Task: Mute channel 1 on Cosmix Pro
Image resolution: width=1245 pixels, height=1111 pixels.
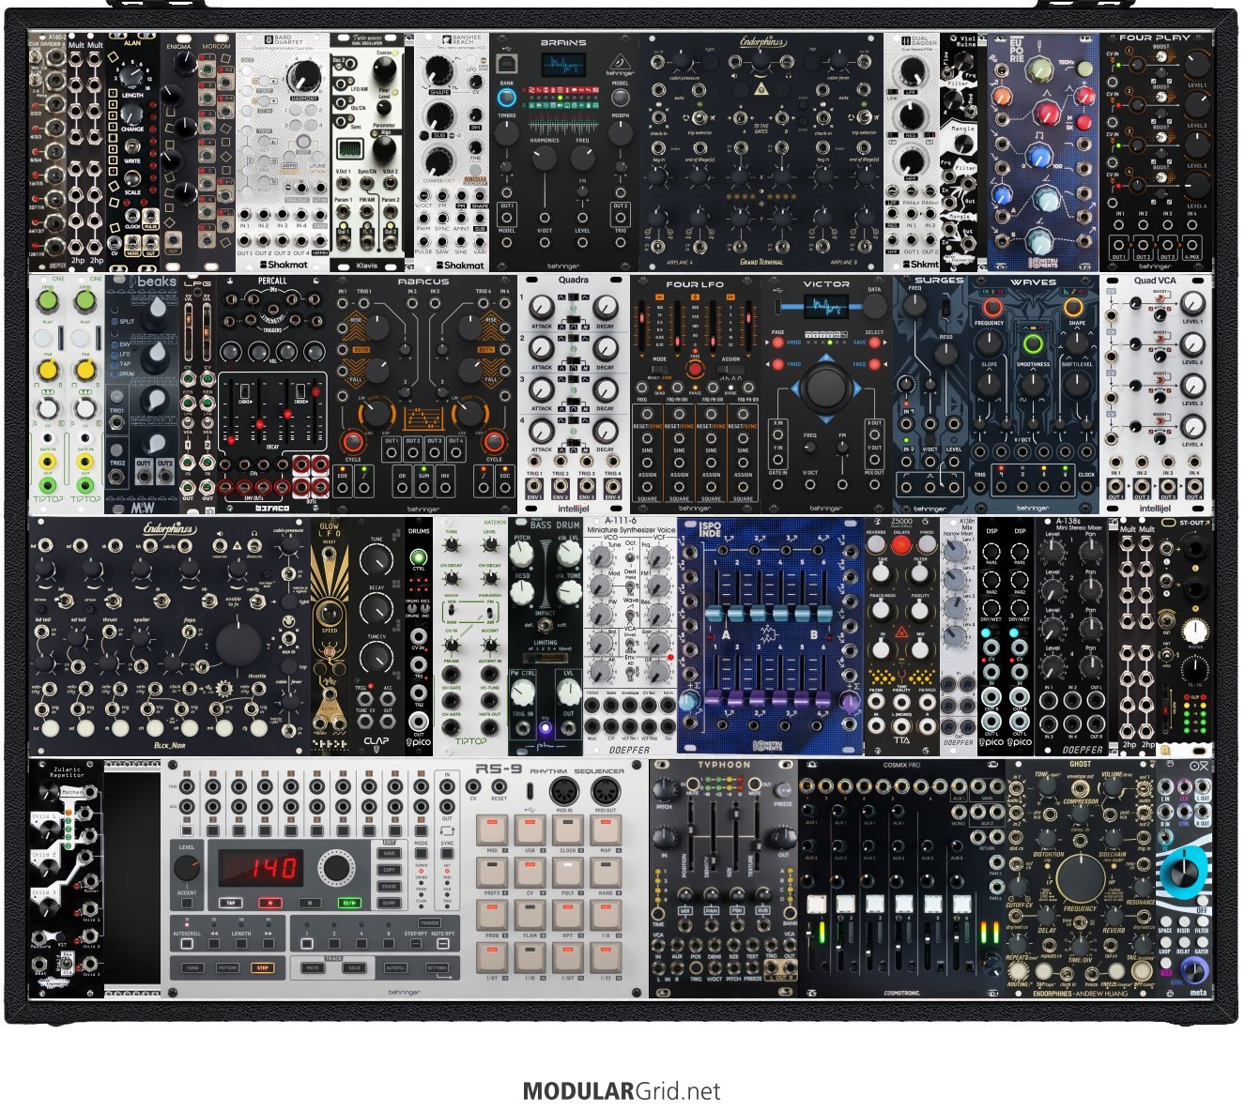Action: [x=816, y=904]
